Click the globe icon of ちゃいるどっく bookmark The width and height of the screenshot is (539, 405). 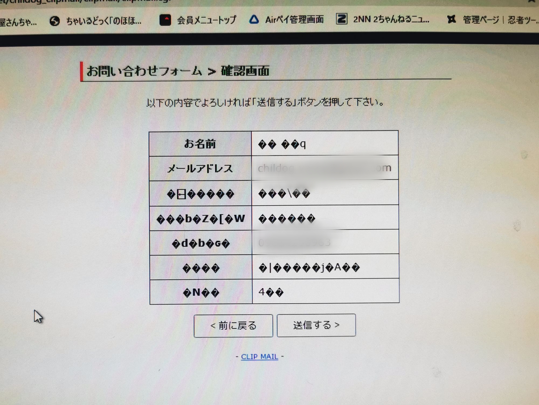(55, 21)
